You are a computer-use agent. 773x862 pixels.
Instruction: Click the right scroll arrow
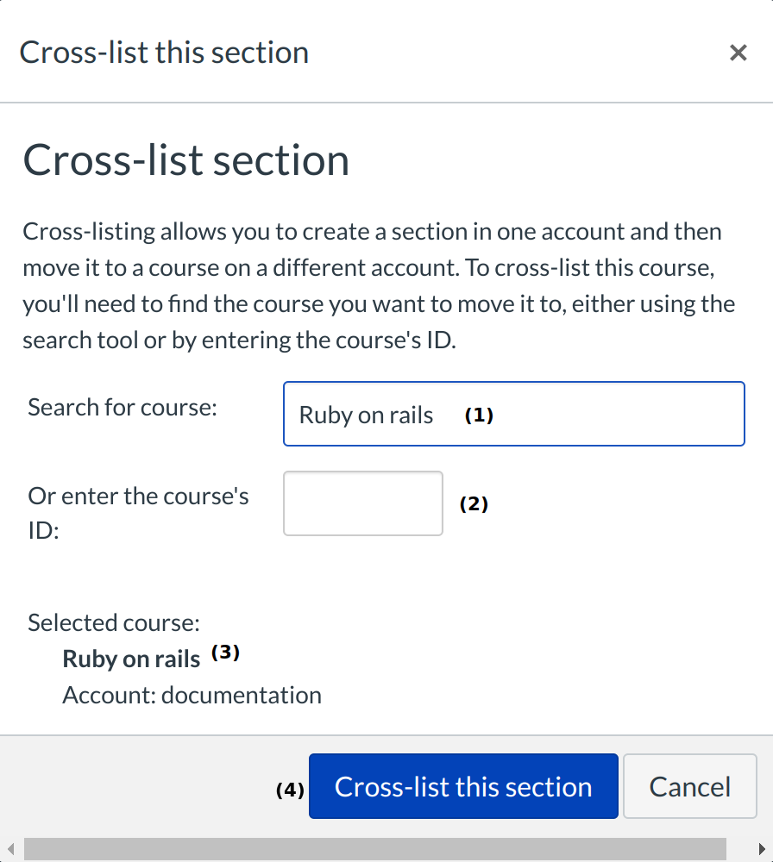click(x=761, y=848)
